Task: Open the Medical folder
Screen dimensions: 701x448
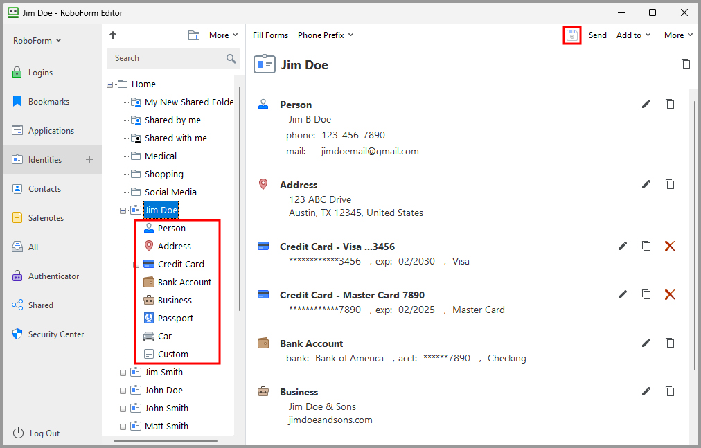Action: click(x=154, y=156)
